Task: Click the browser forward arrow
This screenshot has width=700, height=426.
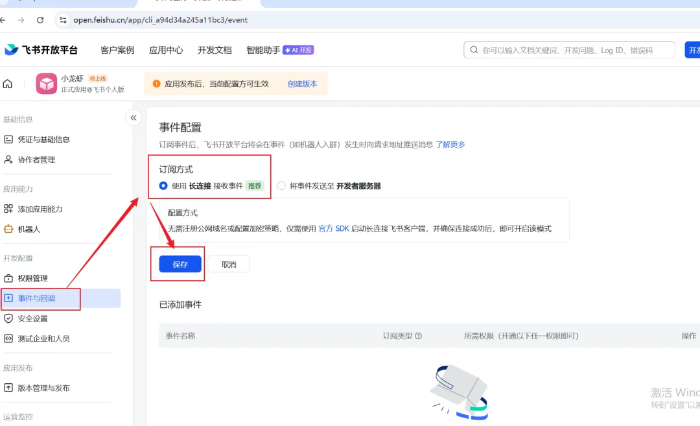Action: click(21, 20)
